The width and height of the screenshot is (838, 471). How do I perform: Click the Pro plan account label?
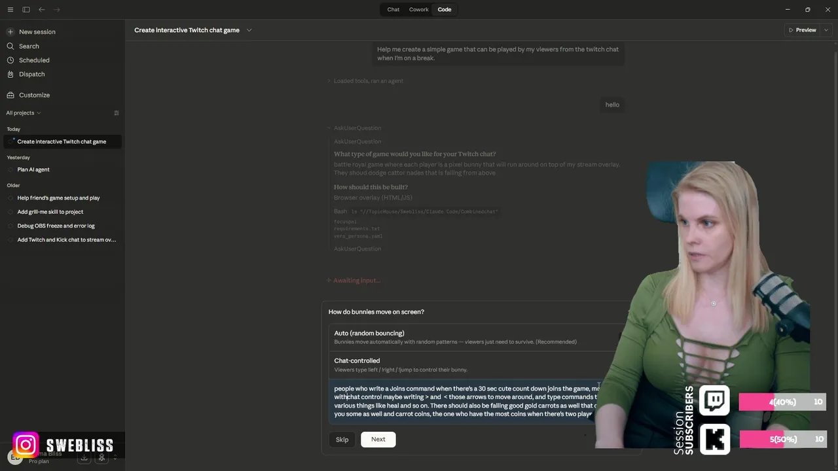[x=39, y=462]
